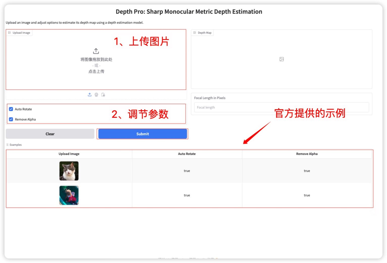387x263 pixels.
Task: Activate the webcam capture icon
Action: 96,95
